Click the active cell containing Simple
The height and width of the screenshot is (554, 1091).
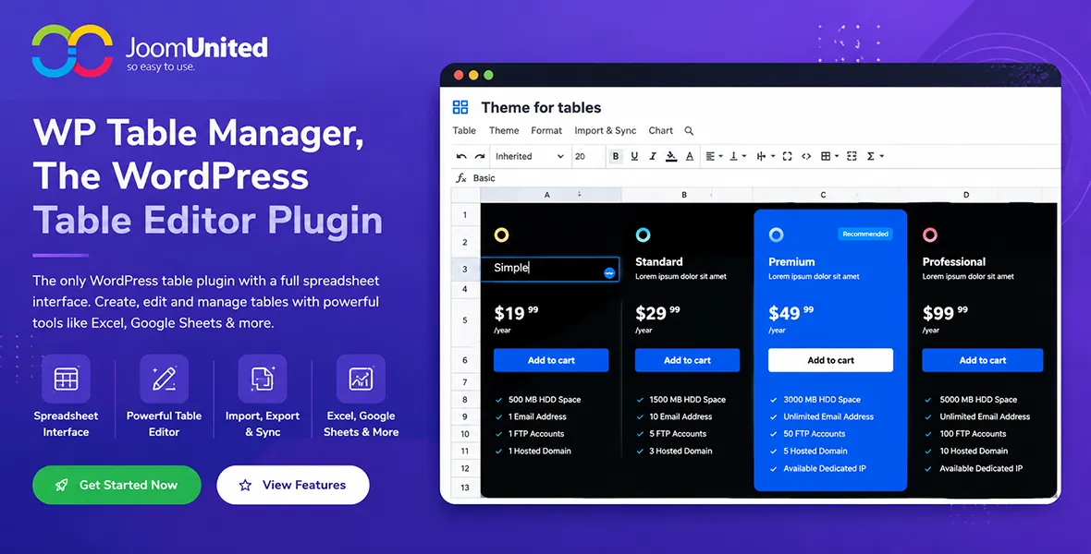[x=550, y=269]
